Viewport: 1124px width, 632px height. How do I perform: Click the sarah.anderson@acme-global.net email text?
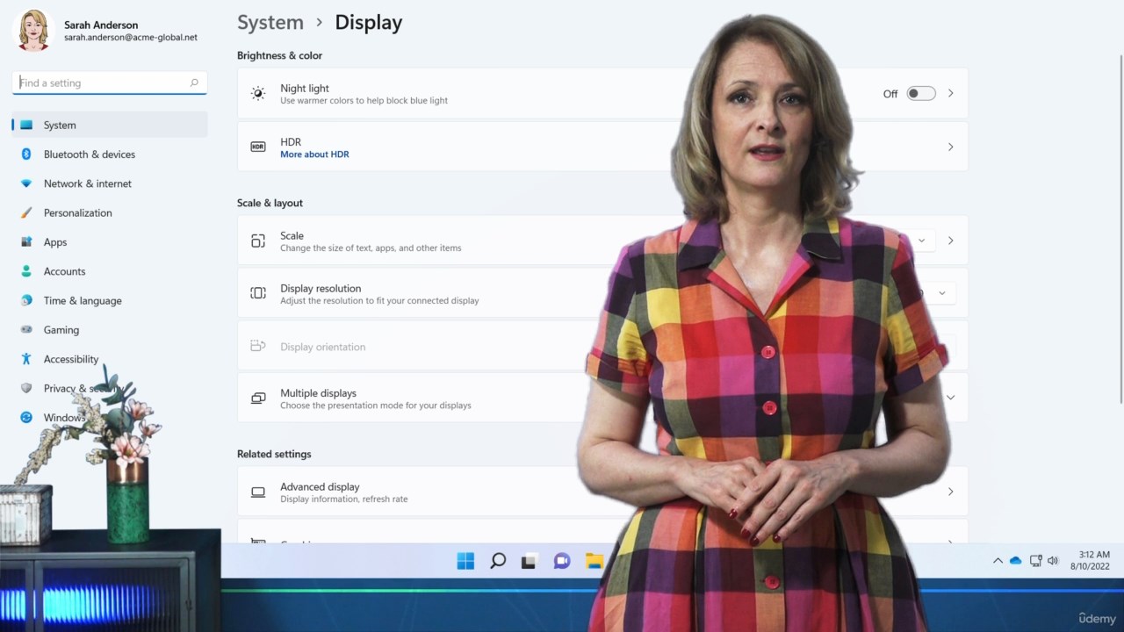coord(131,38)
